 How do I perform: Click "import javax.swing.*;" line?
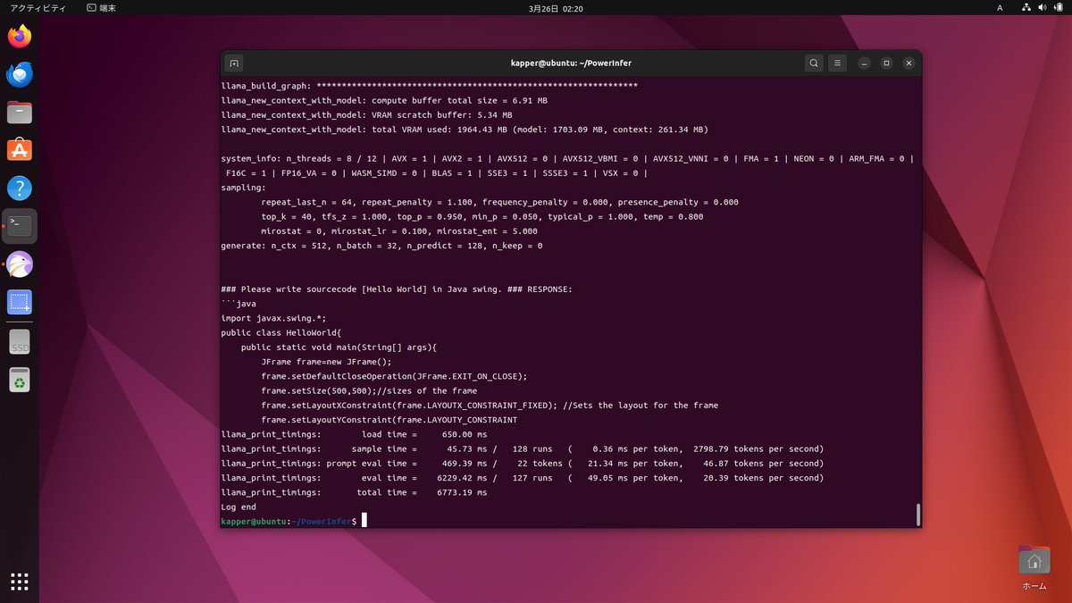click(273, 318)
